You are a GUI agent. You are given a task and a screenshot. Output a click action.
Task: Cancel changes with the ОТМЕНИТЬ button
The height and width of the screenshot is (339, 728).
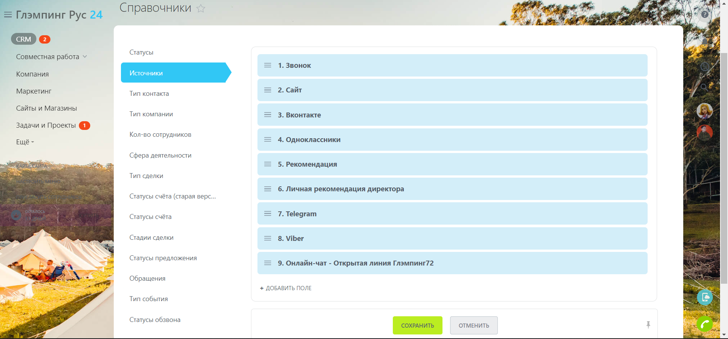point(474,325)
